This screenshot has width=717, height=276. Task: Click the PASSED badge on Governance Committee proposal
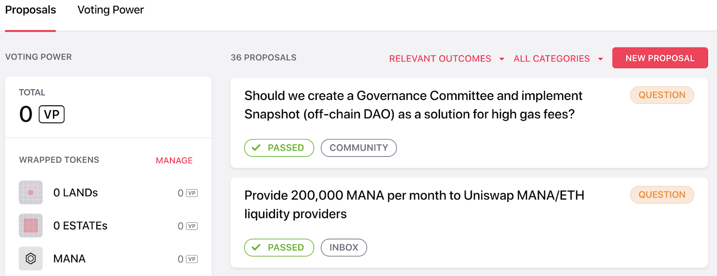click(279, 148)
